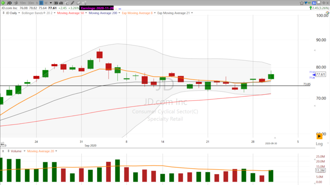Click the blue flag icon
The image size is (330, 185).
click(x=306, y=3)
